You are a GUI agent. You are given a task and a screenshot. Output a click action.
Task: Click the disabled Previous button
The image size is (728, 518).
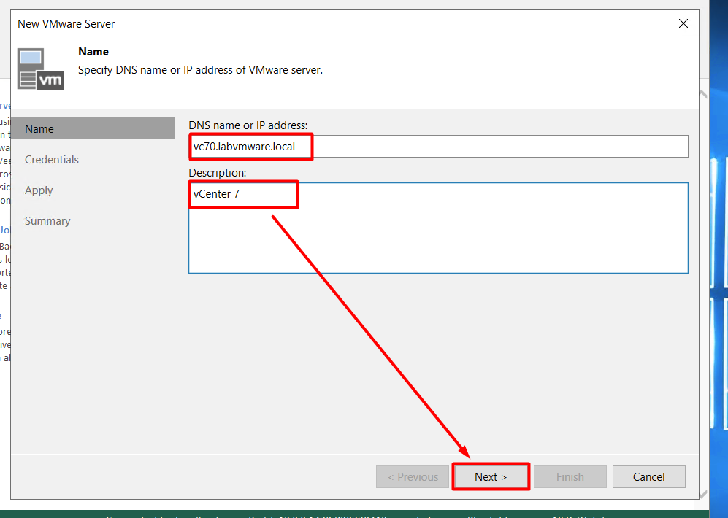click(413, 476)
